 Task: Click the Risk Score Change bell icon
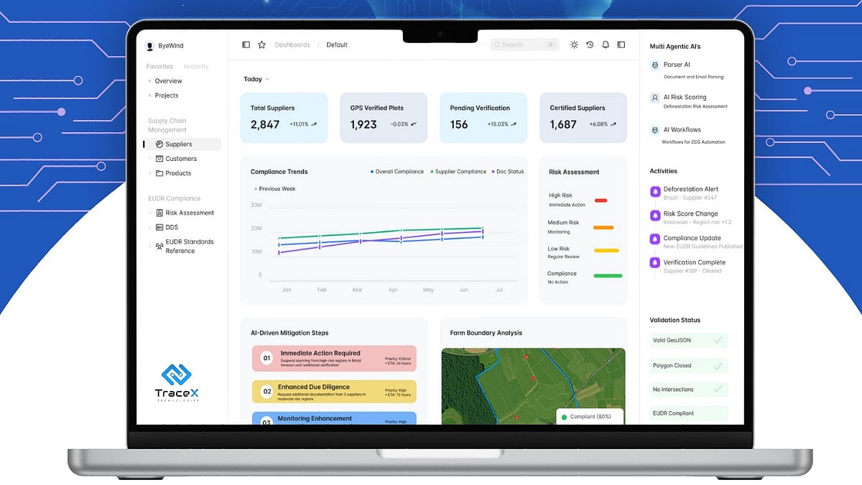pyautogui.click(x=655, y=216)
